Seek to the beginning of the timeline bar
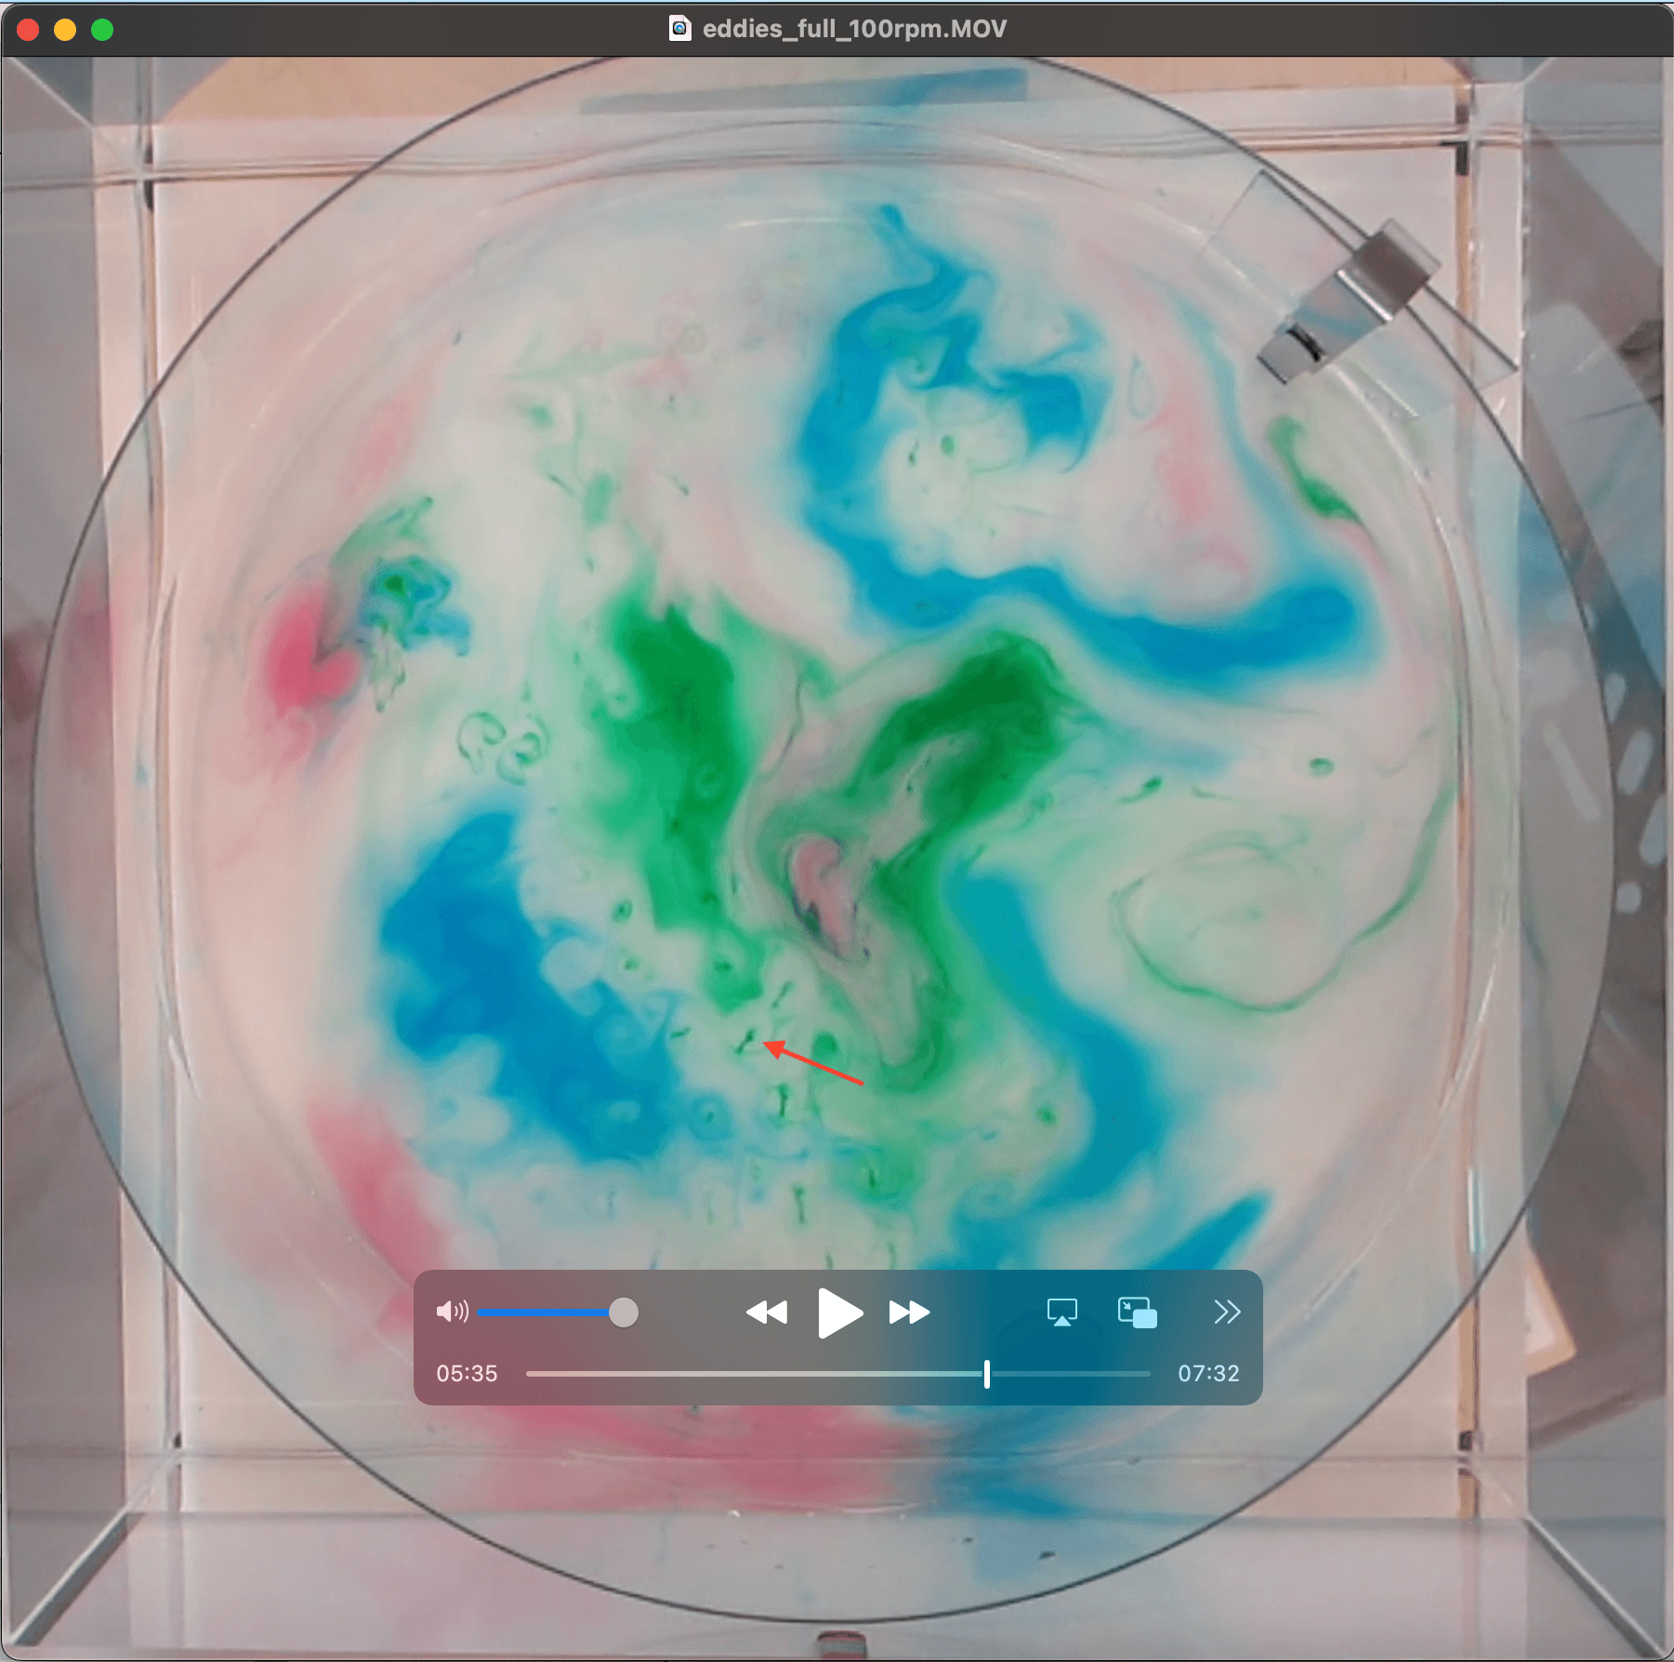 point(530,1373)
